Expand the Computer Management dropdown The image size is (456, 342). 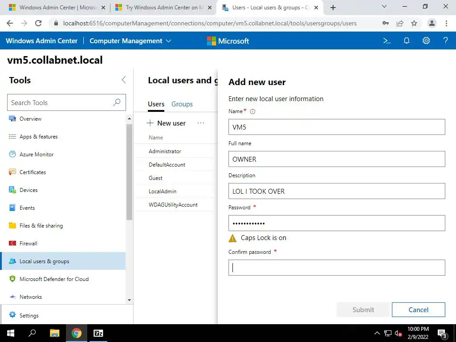130,41
